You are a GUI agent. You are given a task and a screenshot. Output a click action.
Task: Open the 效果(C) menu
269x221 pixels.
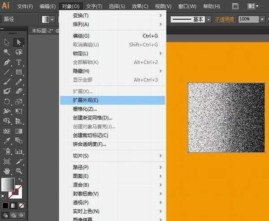pos(140,6)
